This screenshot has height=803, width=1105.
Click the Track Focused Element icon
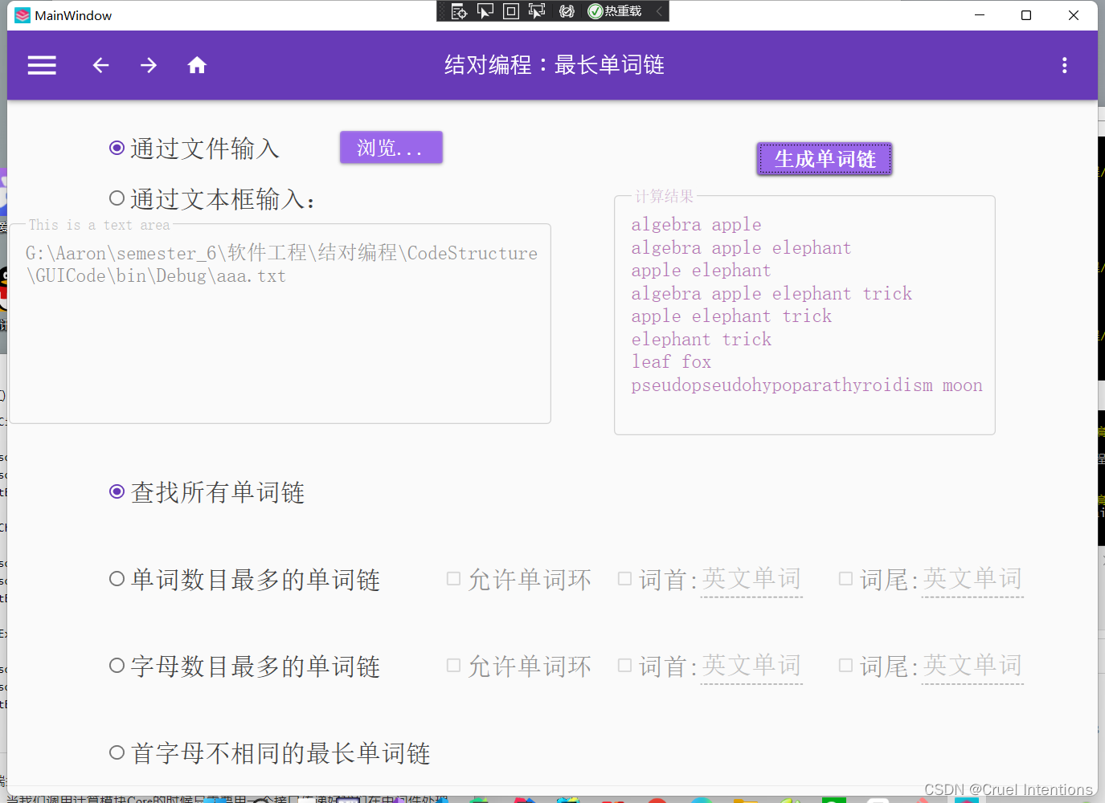tap(537, 10)
